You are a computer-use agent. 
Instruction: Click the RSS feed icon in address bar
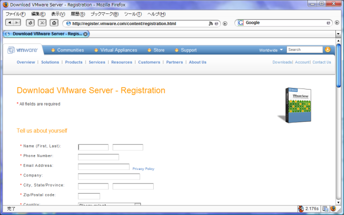click(x=211, y=24)
